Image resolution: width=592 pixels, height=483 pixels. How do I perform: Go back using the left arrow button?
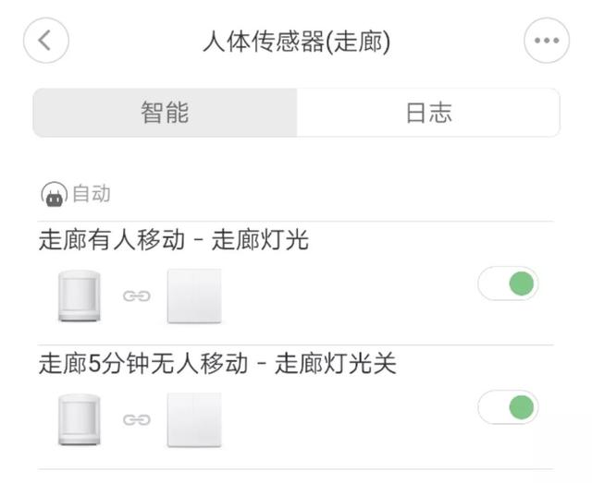46,42
